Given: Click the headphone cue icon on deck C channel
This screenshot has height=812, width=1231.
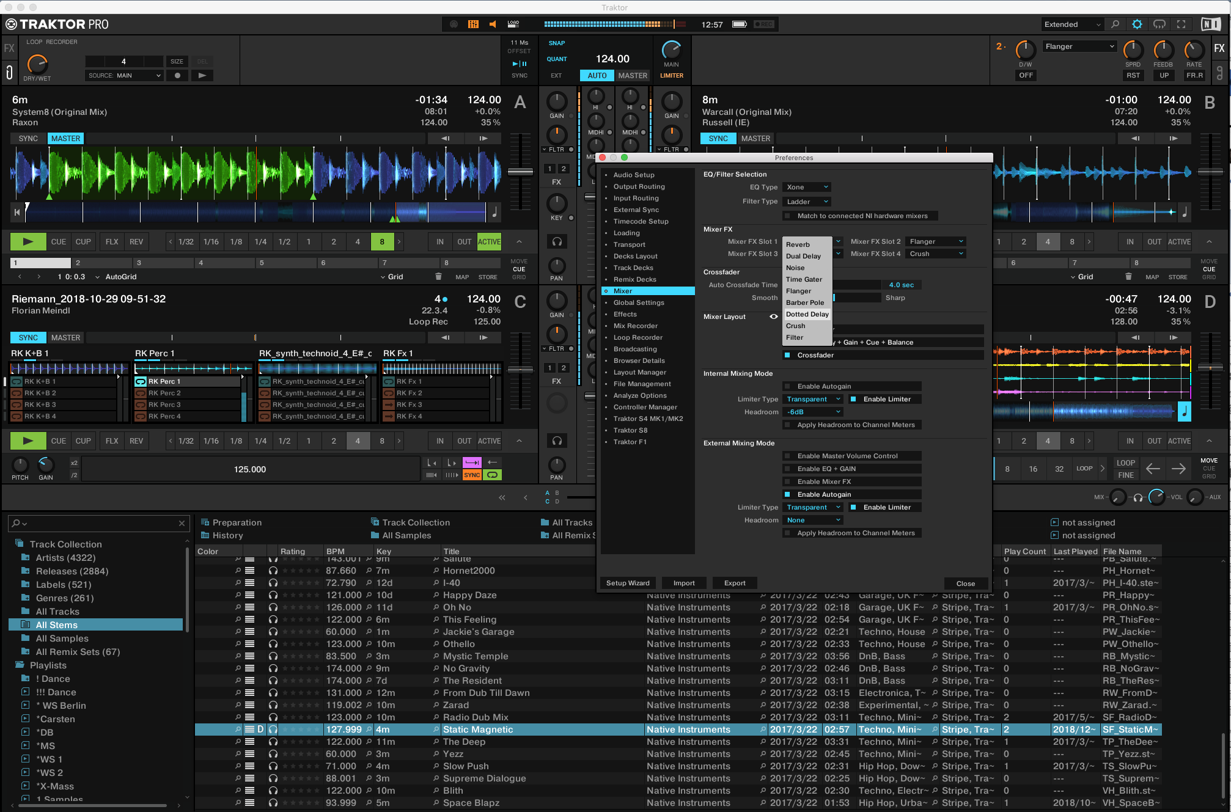Looking at the screenshot, I should 557,440.
